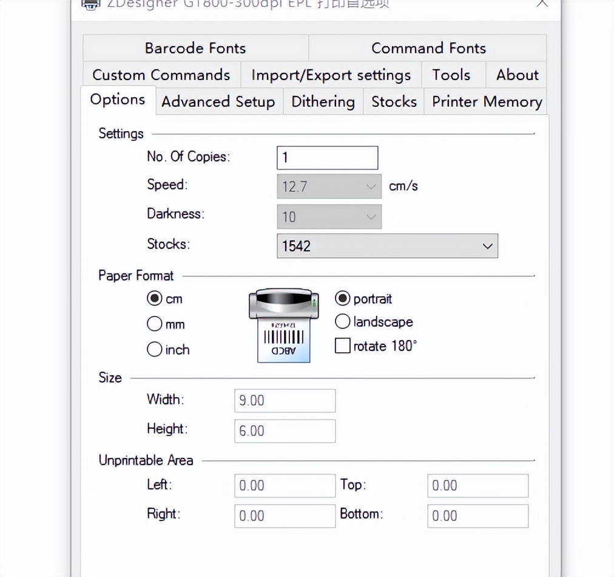The height and width of the screenshot is (577, 614).
Task: Open Import/Export settings tab
Action: click(x=331, y=75)
